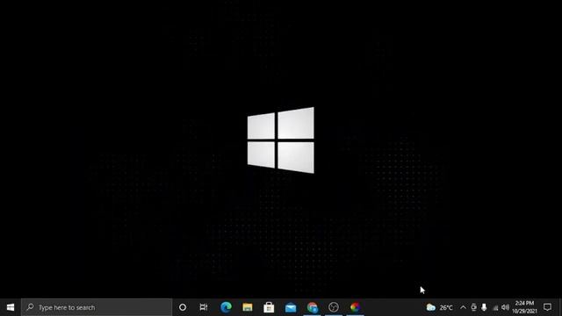Click the Show Desktop strip at the taskbar edge
Screen dimensions: 562x316
(x=560, y=307)
